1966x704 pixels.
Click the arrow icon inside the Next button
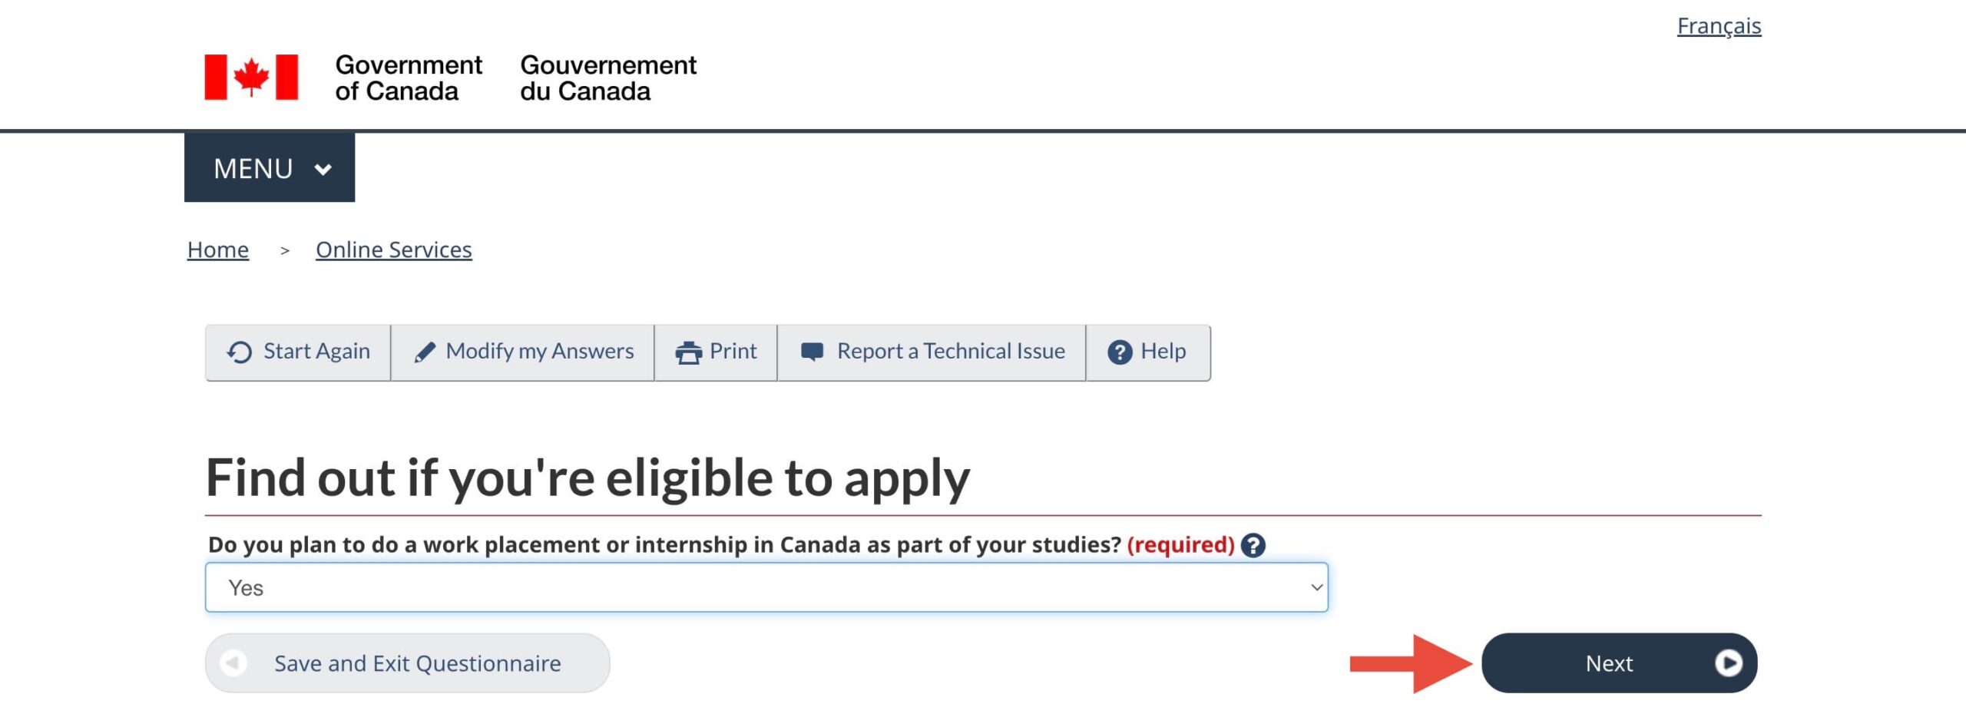(1728, 663)
